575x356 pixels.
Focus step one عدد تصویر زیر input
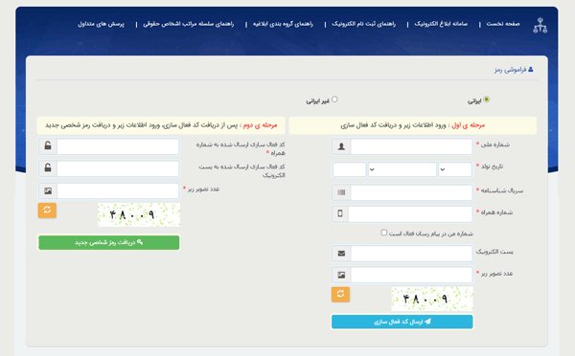coord(411,275)
